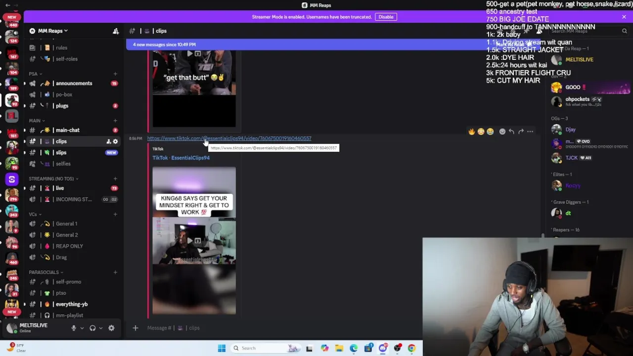Open the main-chat channel
633x356 pixels.
coord(68,130)
